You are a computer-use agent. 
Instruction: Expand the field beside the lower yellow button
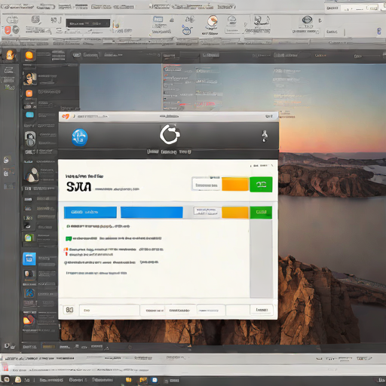(206, 212)
